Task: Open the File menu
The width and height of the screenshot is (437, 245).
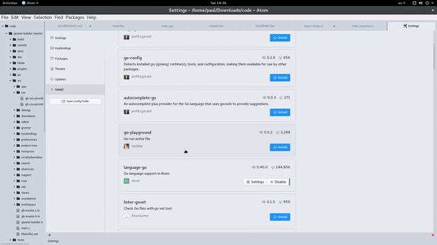Action: click(x=5, y=17)
